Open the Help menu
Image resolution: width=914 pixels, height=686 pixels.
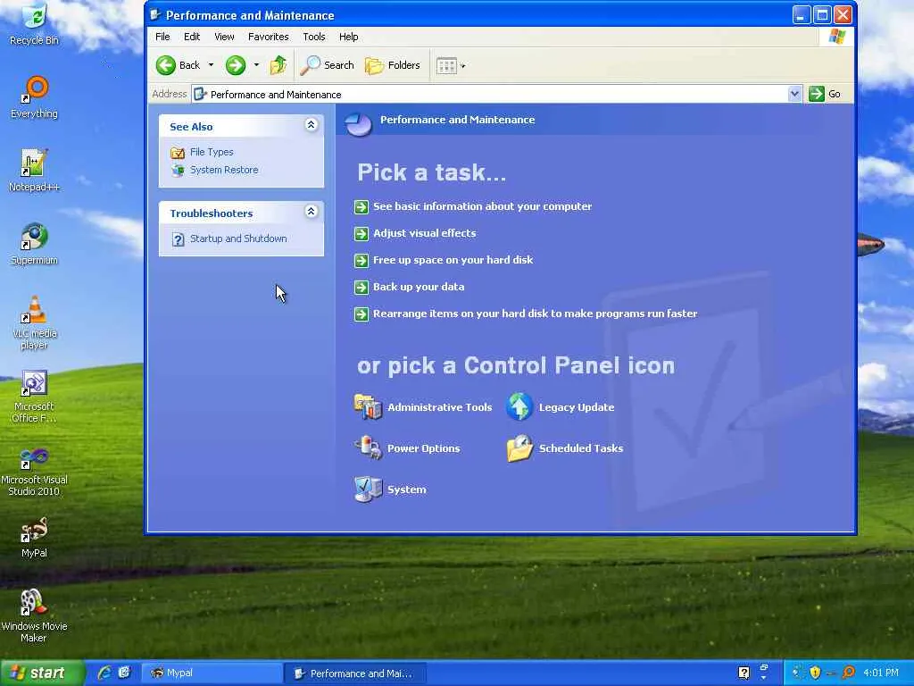click(349, 37)
